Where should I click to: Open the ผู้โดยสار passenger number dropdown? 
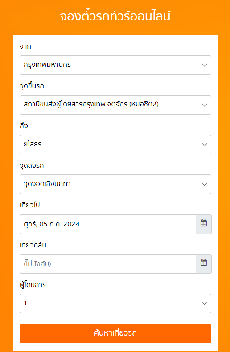coord(115,303)
